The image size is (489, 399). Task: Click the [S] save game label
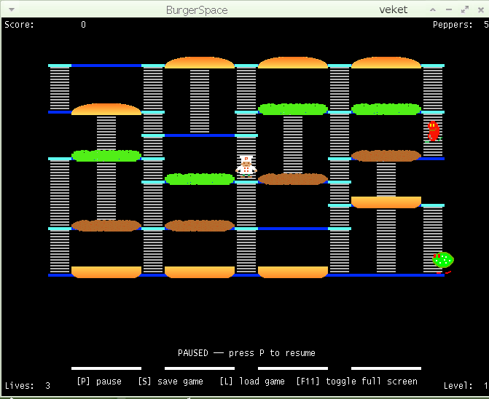[x=171, y=382]
